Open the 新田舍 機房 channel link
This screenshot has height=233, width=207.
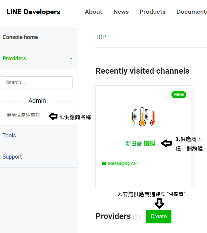140,143
